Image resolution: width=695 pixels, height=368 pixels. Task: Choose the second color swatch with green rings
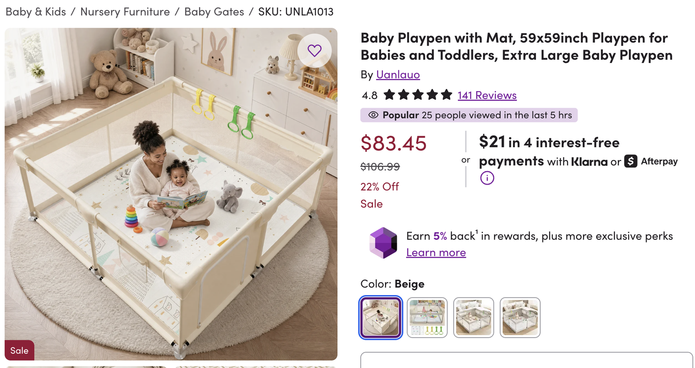(427, 318)
